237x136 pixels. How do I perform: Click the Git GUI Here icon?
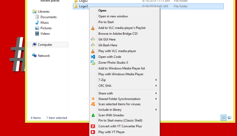pos(93,40)
